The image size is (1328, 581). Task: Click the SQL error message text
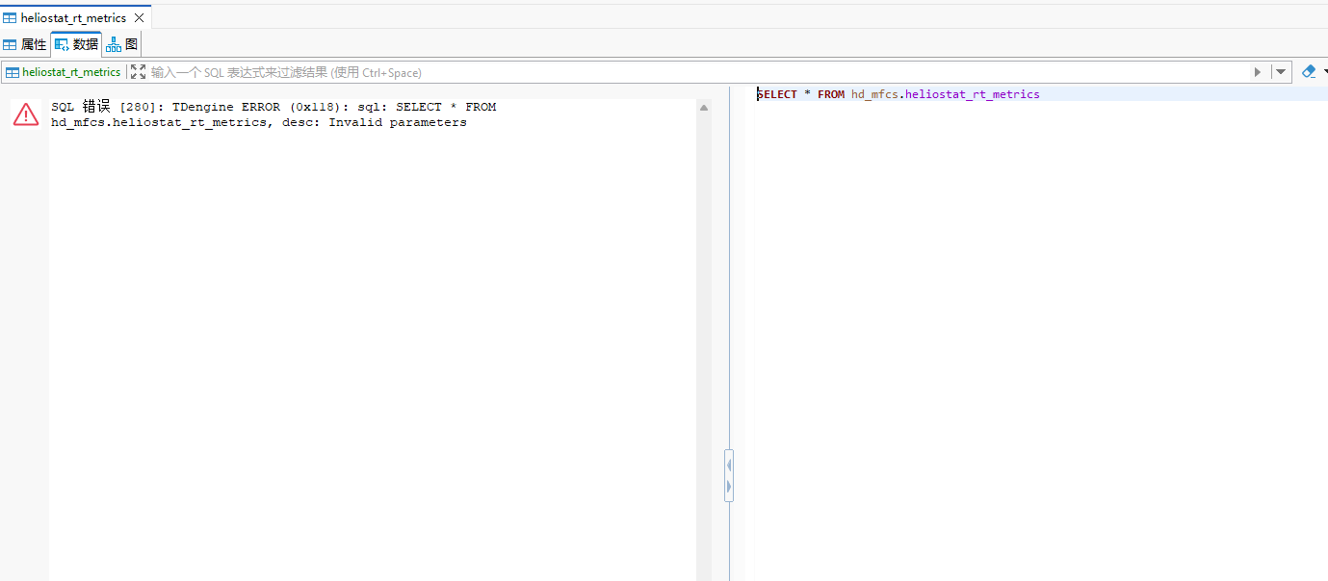[x=273, y=114]
